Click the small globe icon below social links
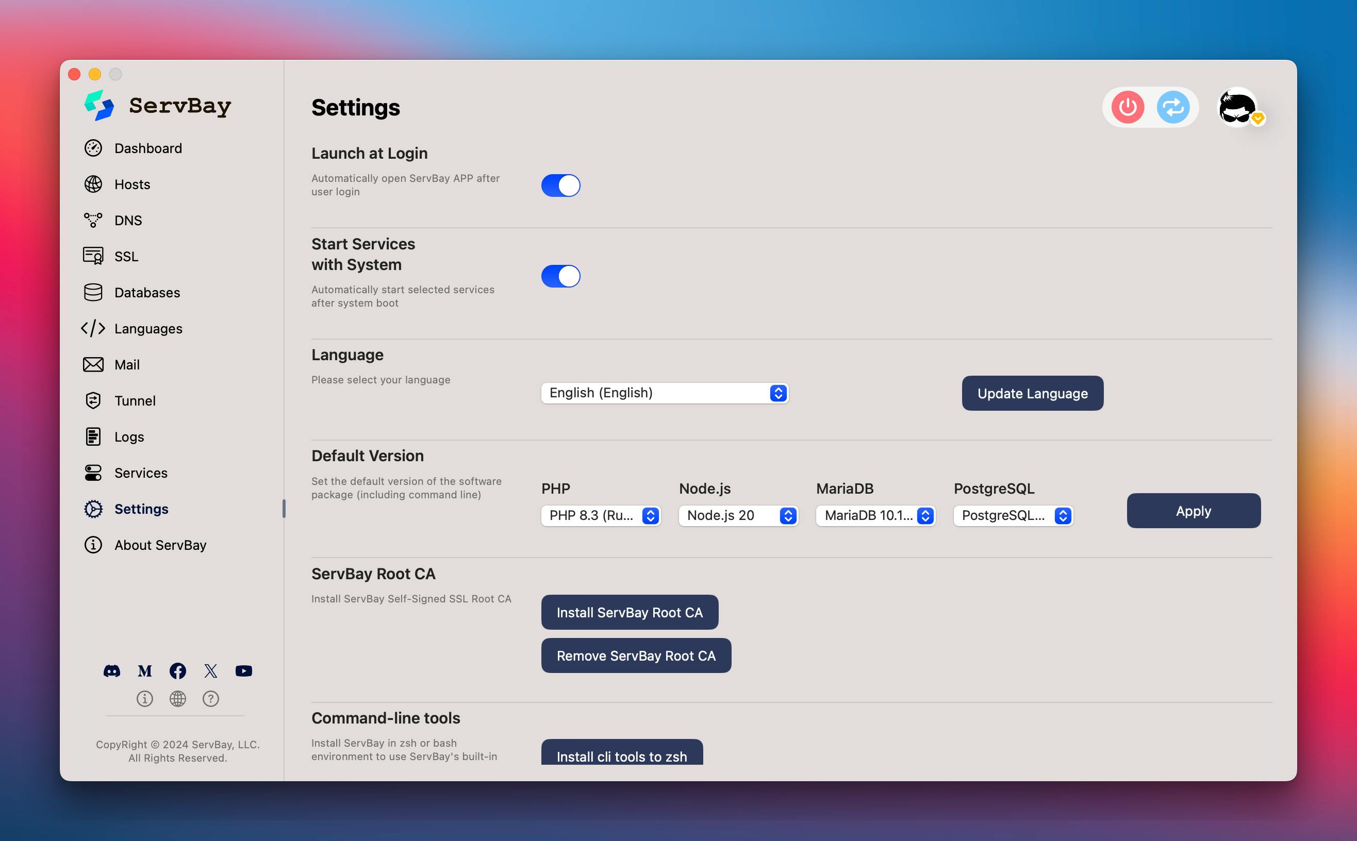Image resolution: width=1357 pixels, height=841 pixels. (x=177, y=699)
